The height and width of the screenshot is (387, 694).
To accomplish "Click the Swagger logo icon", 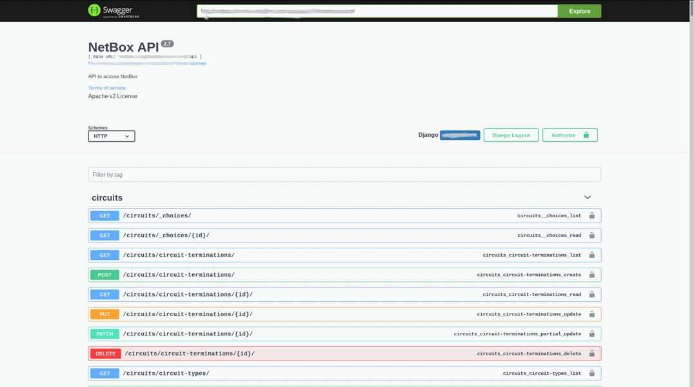I will 94,10.
